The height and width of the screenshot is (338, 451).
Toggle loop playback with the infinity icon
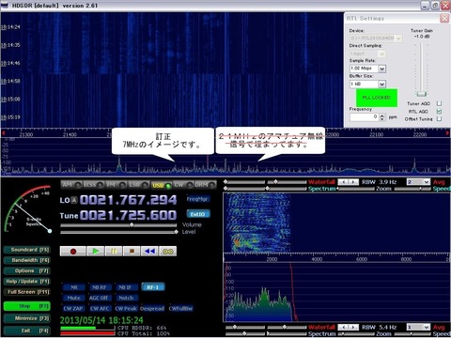tap(168, 251)
